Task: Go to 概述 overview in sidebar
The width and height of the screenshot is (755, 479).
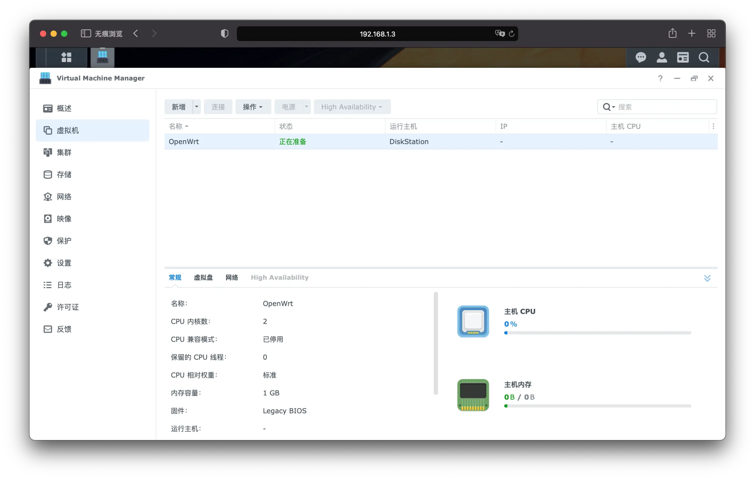Action: coord(93,108)
